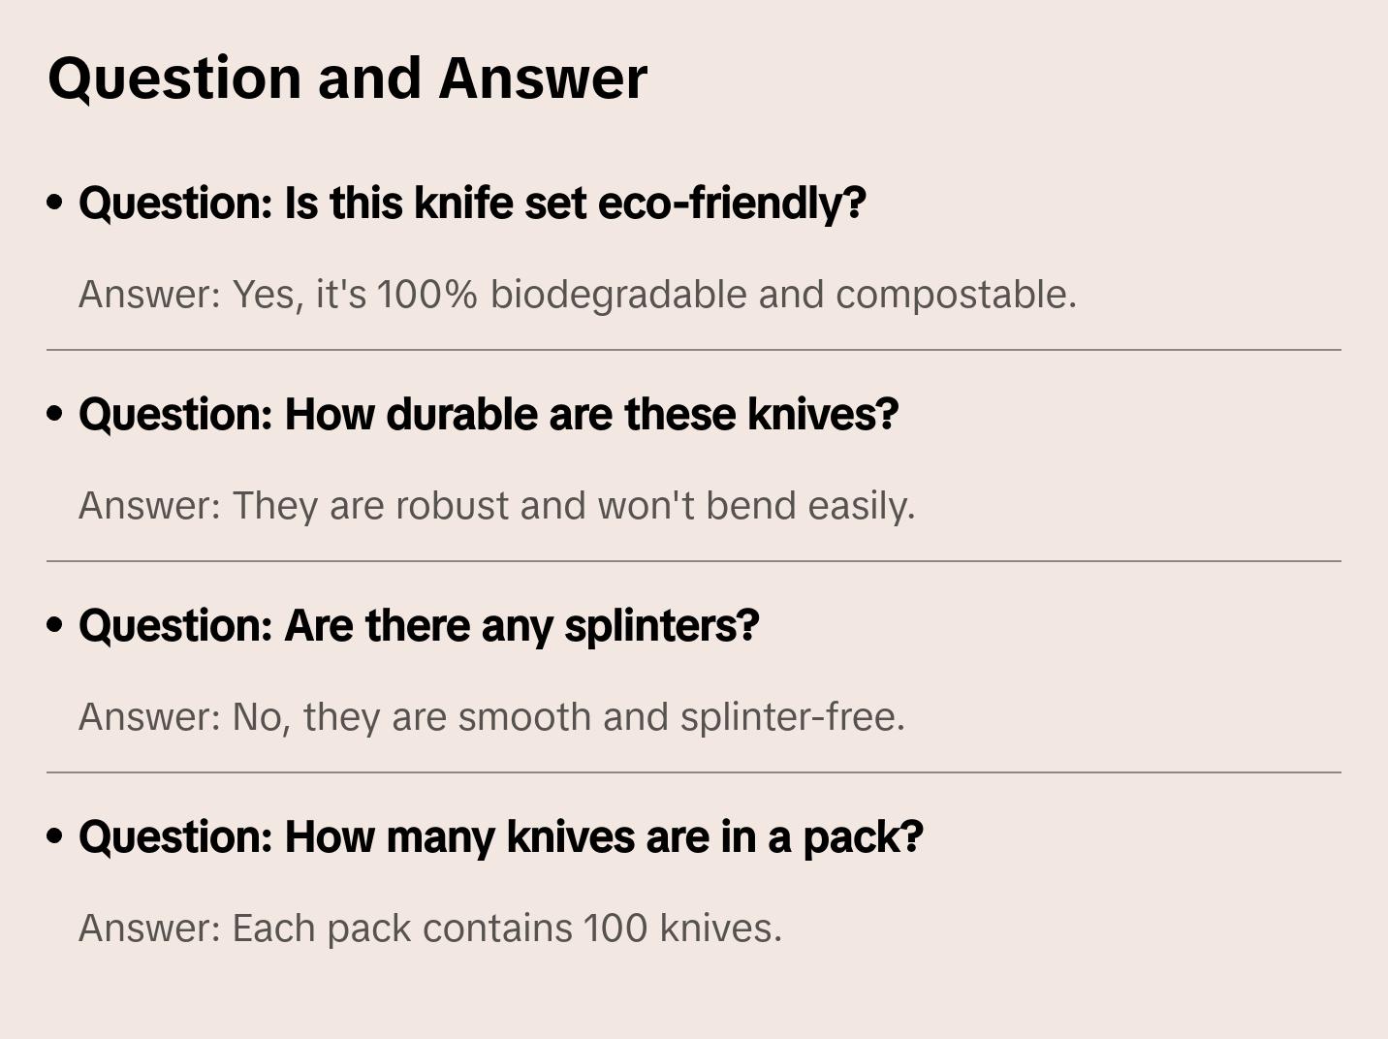The width and height of the screenshot is (1388, 1039).
Task: Click the answer about biodegradable and compostable
Action: click(577, 295)
